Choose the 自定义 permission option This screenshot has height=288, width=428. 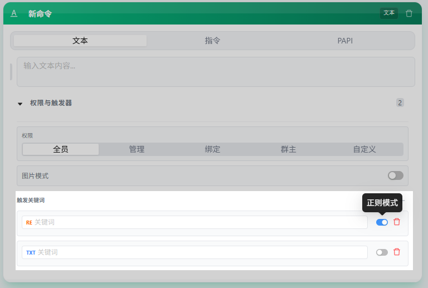(364, 149)
